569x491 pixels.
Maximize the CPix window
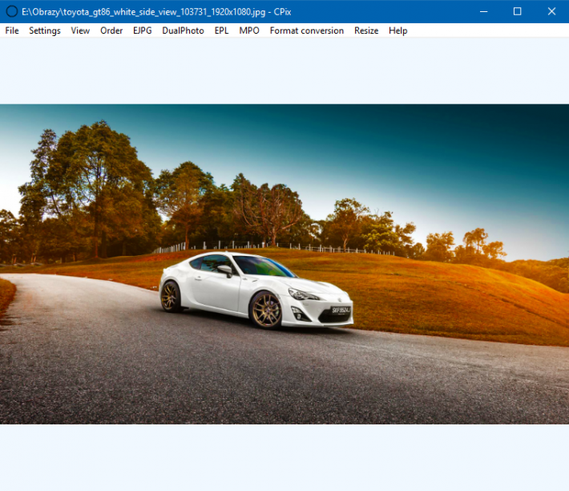[517, 11]
